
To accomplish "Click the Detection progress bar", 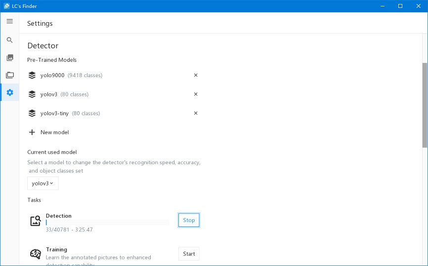I will [x=108, y=222].
